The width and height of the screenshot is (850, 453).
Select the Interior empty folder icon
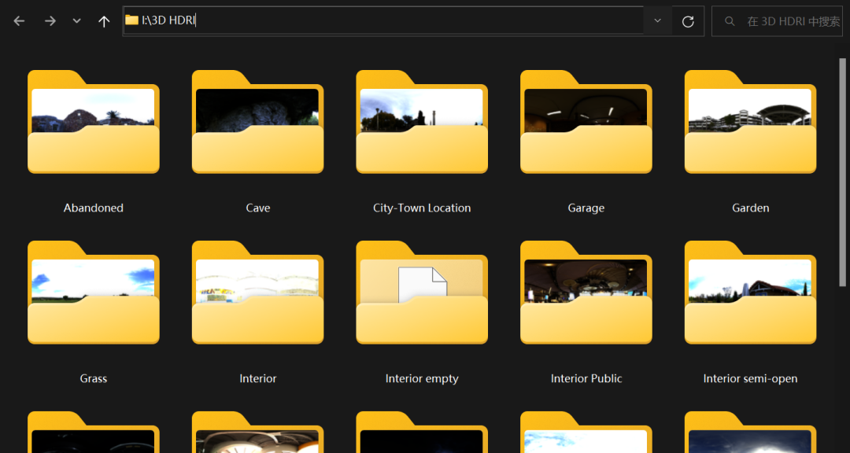(x=422, y=293)
